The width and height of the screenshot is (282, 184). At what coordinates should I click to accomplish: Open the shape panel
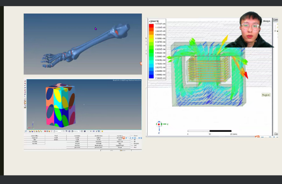coord(120,147)
